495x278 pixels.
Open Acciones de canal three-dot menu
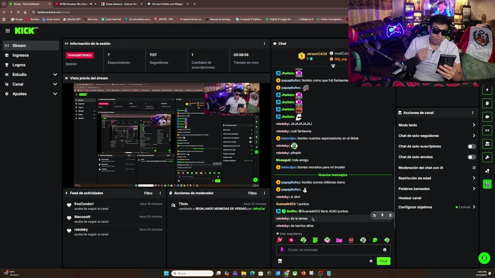tap(473, 113)
